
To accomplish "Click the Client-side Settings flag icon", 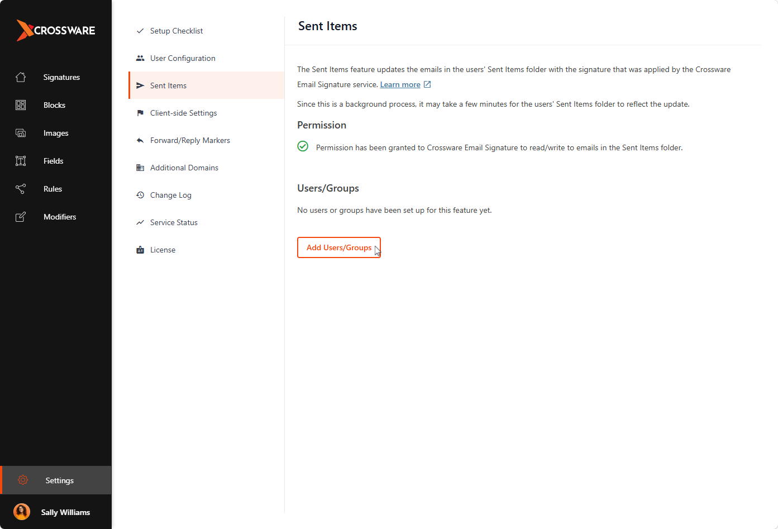I will (x=140, y=113).
